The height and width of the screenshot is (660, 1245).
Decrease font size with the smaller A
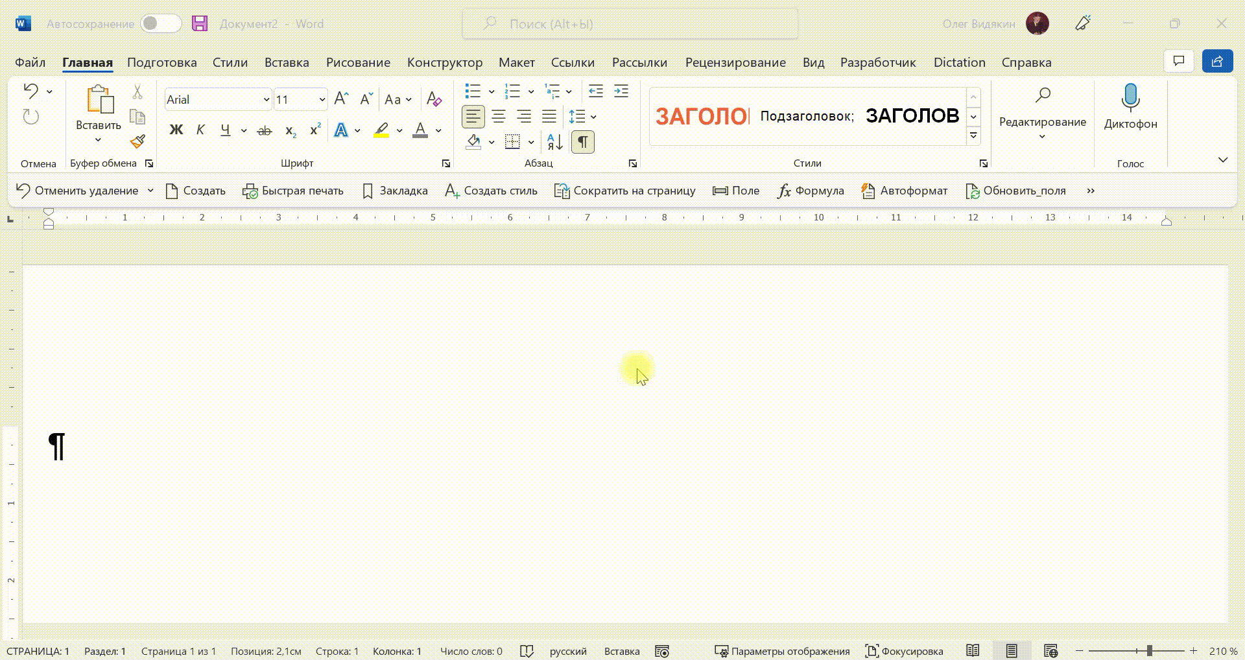(366, 99)
